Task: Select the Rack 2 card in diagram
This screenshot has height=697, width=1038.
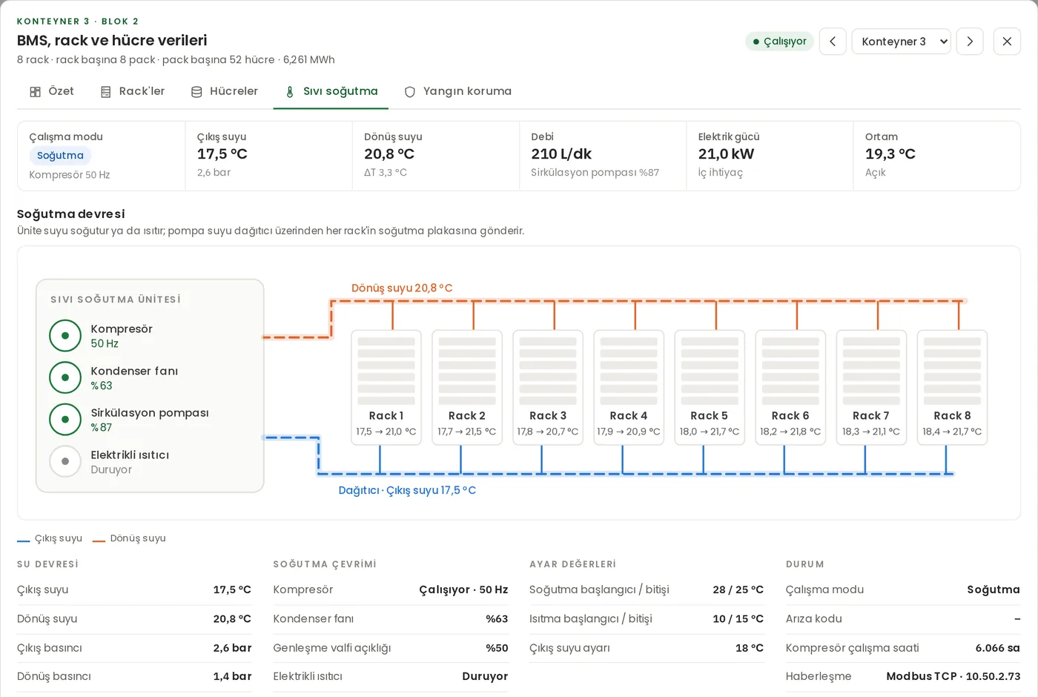Action: tap(467, 388)
